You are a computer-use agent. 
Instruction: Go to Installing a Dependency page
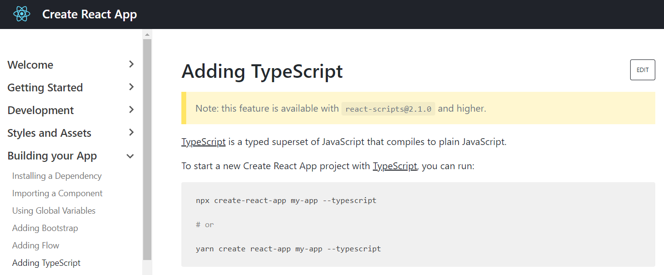(57, 176)
